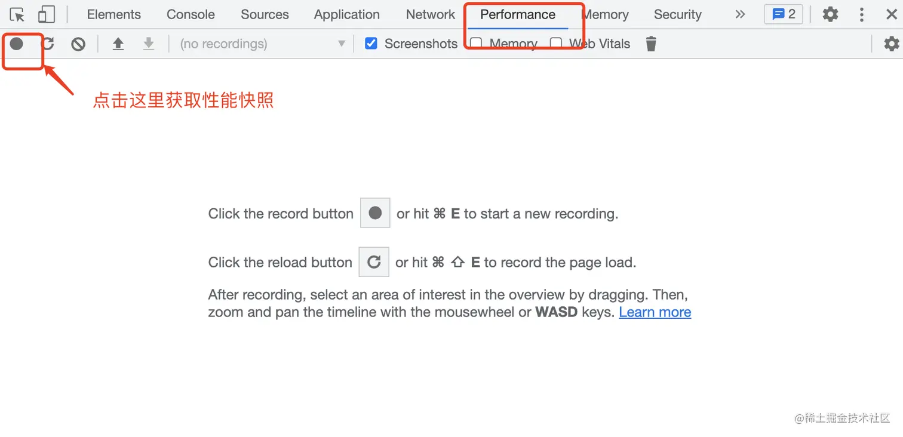Open the issues counter showing 2
Image resolution: width=903 pixels, height=437 pixels.
784,14
